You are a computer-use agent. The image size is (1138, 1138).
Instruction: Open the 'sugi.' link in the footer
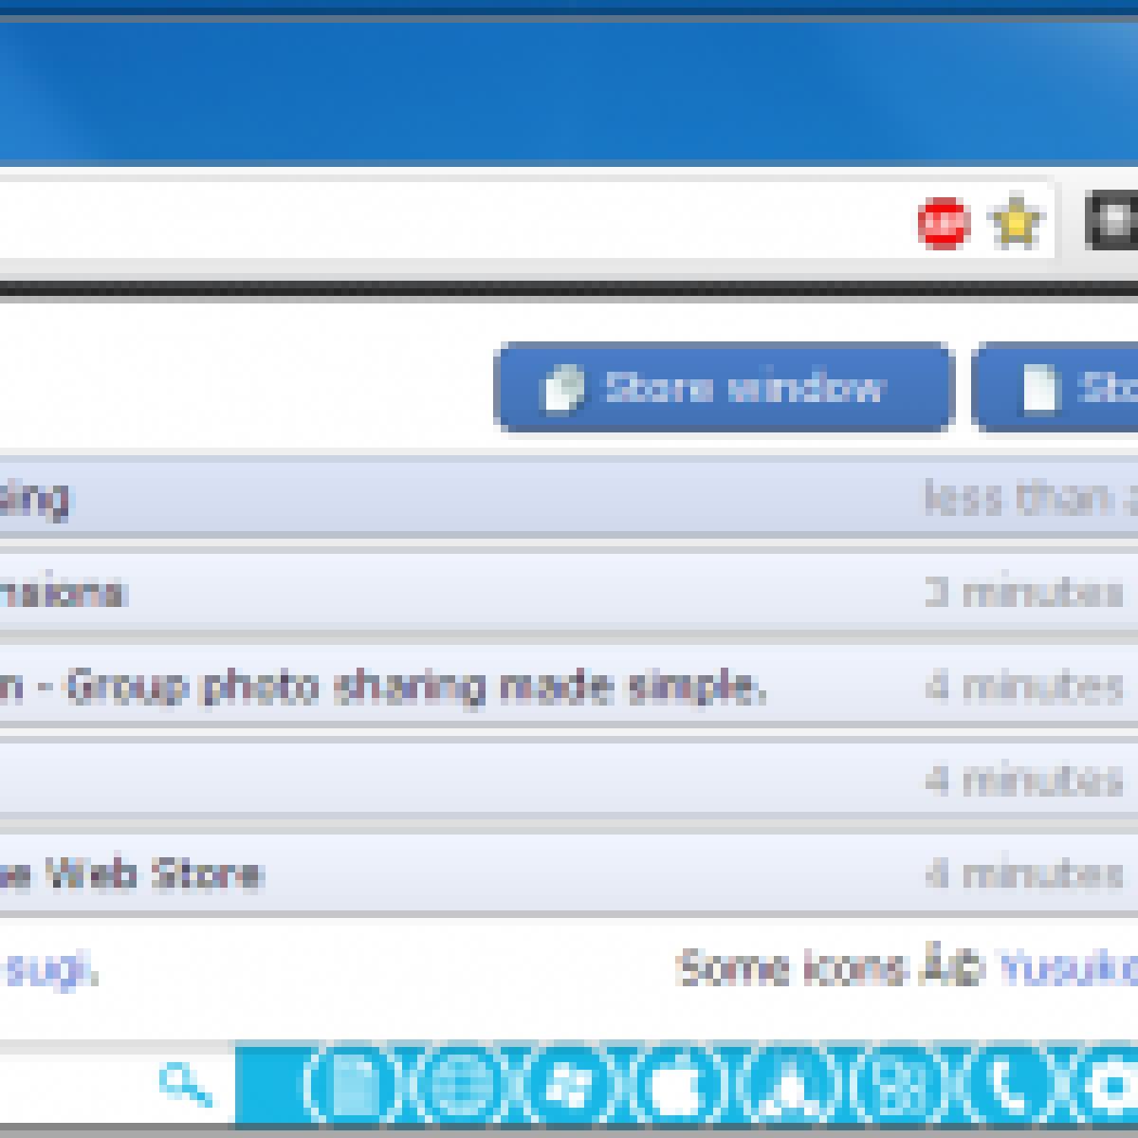[x=49, y=969]
